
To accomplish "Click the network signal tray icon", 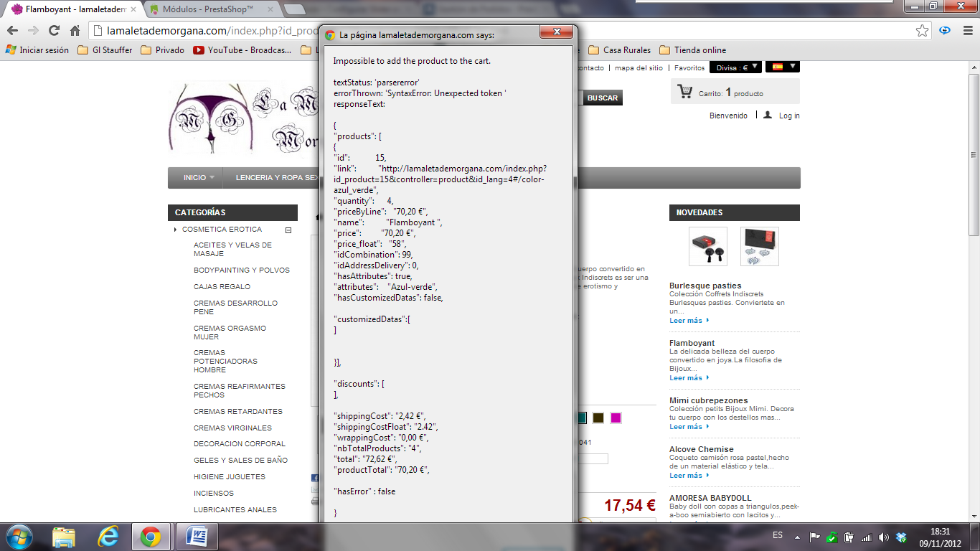I will (866, 537).
